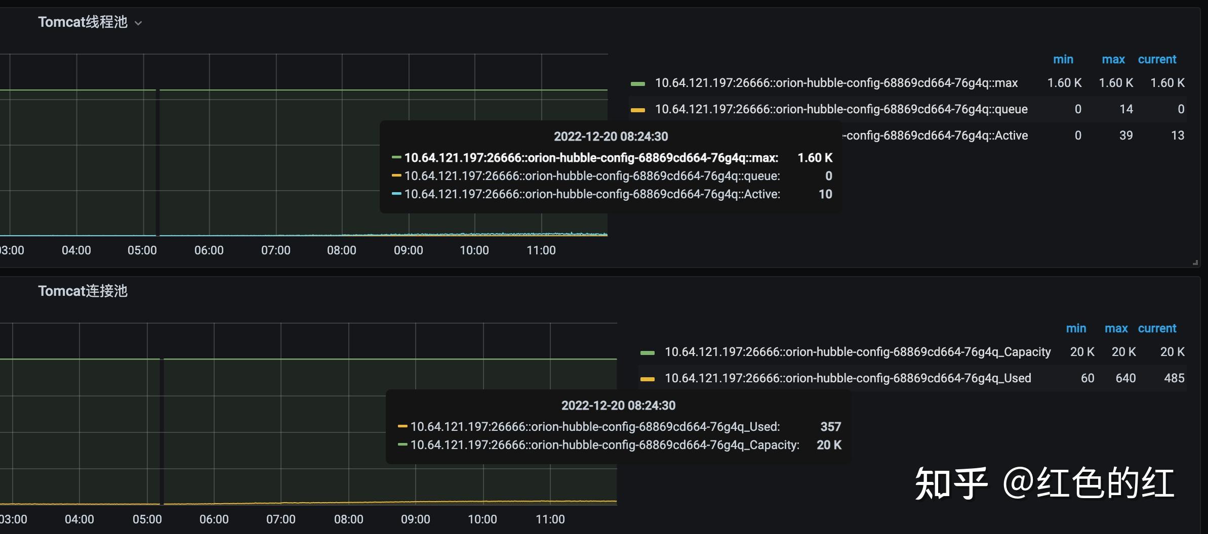Sort connection pool legend by current column
Image resolution: width=1208 pixels, height=534 pixels.
(x=1157, y=329)
